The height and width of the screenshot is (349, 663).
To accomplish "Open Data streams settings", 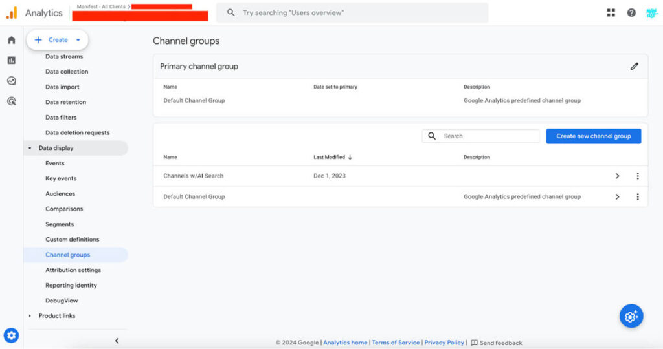I will click(x=64, y=56).
